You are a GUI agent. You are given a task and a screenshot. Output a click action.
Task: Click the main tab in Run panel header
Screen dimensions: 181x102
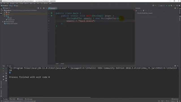10,66
